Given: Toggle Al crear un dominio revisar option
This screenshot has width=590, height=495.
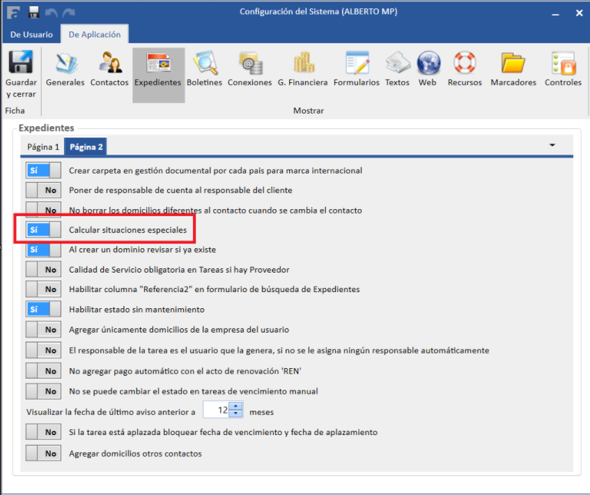Looking at the screenshot, I should pos(43,249).
